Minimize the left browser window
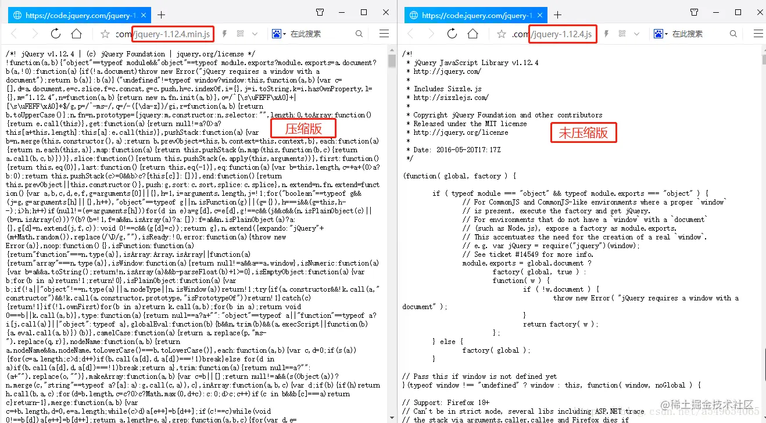 (342, 12)
